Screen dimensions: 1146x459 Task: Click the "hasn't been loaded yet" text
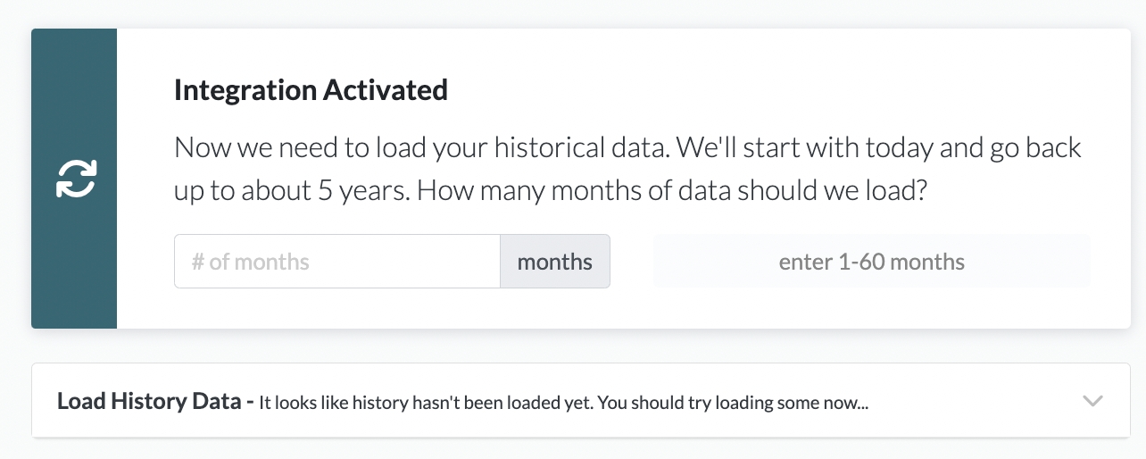(502, 403)
